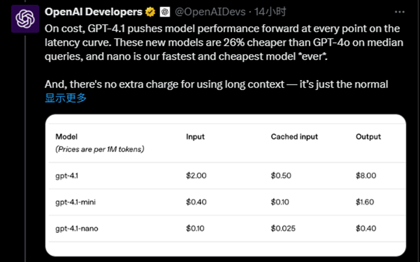
Task: Select the gpt-4.1-mini row label
Action: pyautogui.click(x=75, y=202)
